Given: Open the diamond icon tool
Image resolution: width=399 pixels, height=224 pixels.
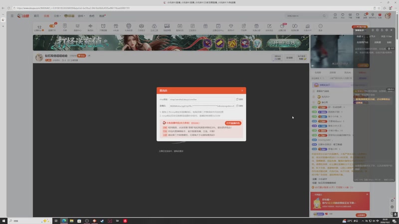Looking at the screenshot, I should point(231,26).
